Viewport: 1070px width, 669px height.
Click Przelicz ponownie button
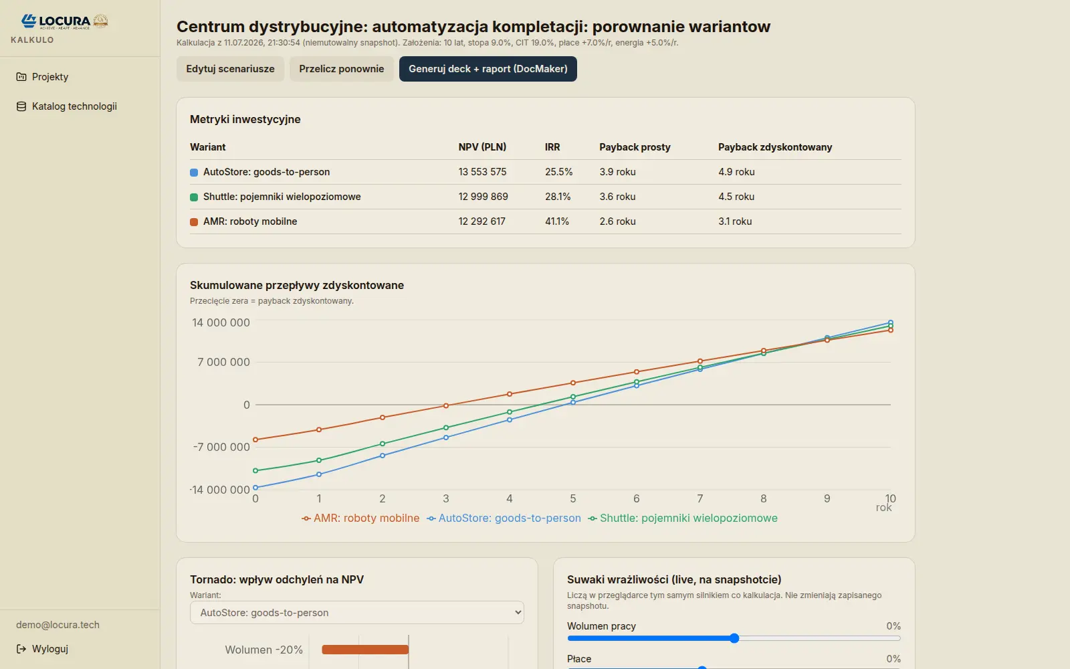[x=342, y=69]
